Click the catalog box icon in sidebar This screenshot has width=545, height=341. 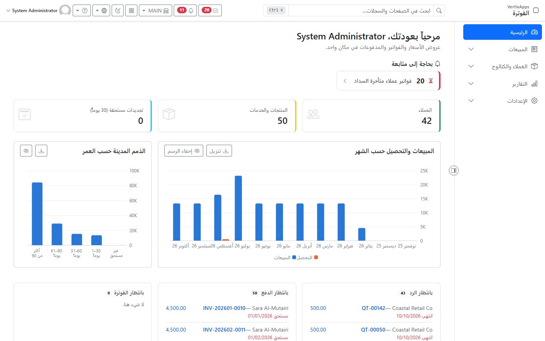[534, 66]
